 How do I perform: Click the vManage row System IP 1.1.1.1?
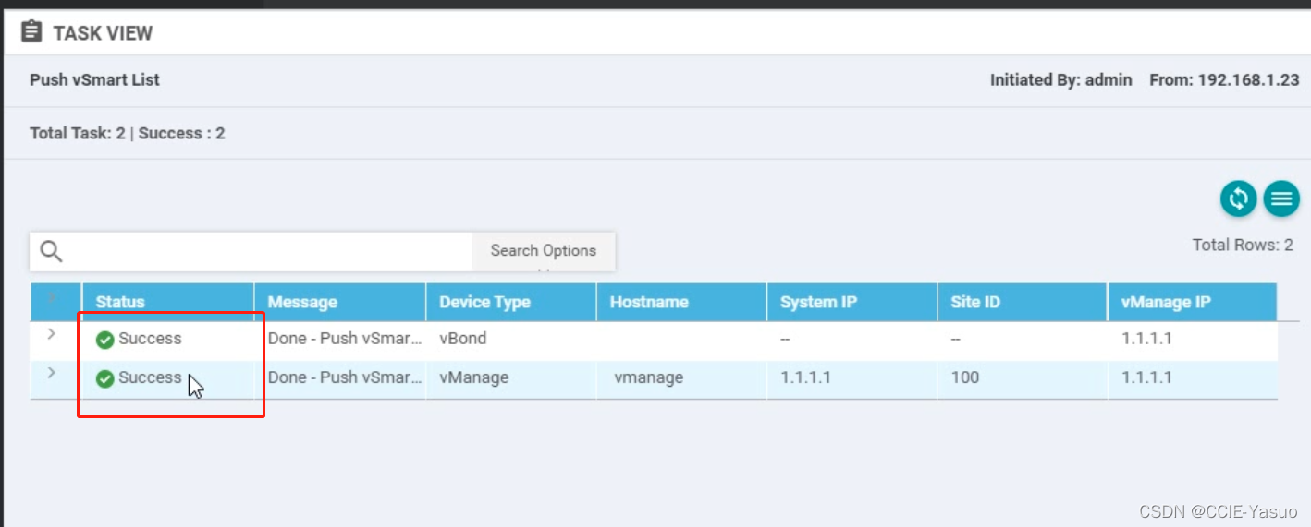pos(806,377)
